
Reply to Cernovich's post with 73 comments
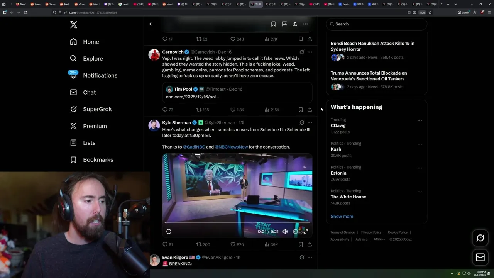pos(167,110)
